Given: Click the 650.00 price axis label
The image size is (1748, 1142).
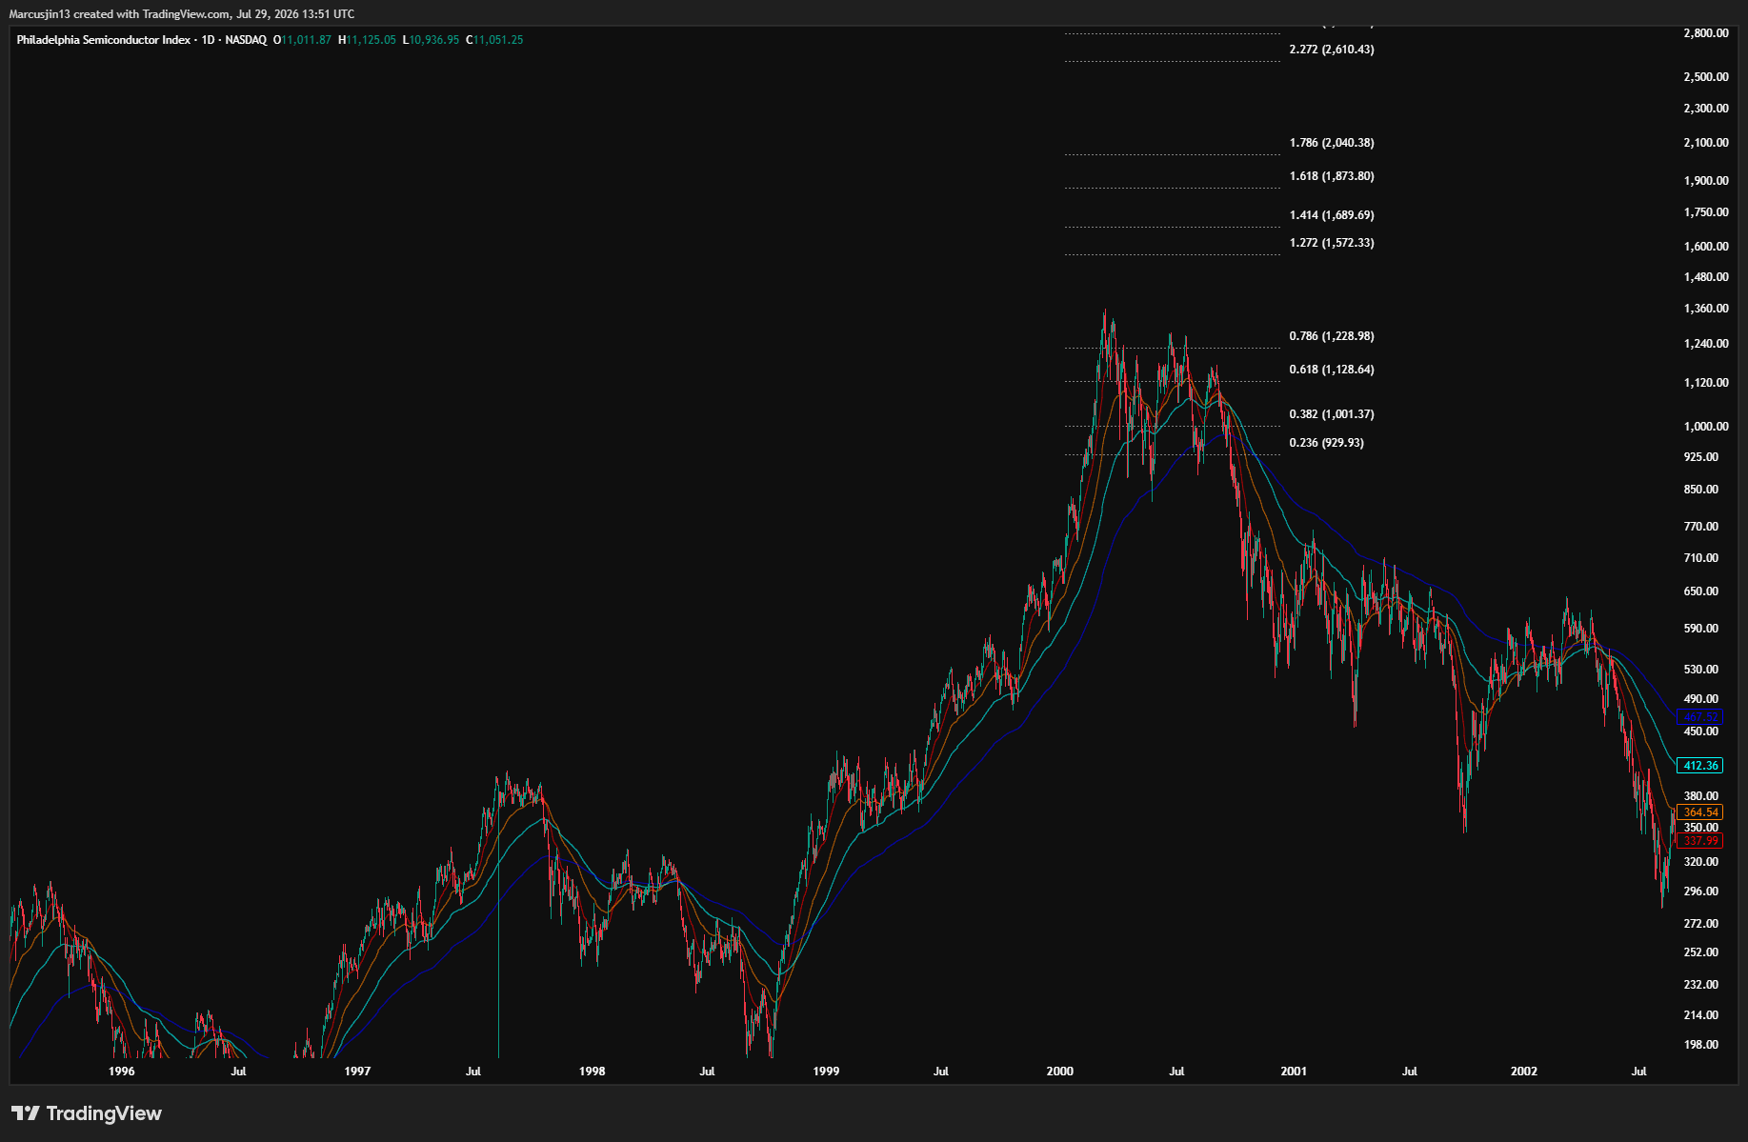Looking at the screenshot, I should pyautogui.click(x=1701, y=591).
